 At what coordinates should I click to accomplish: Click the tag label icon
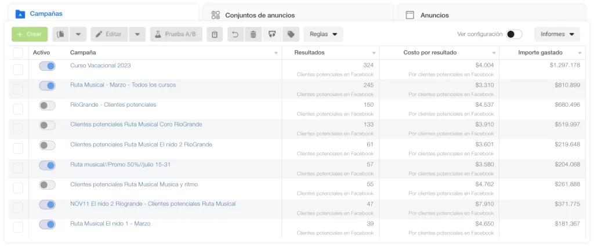pos(291,34)
